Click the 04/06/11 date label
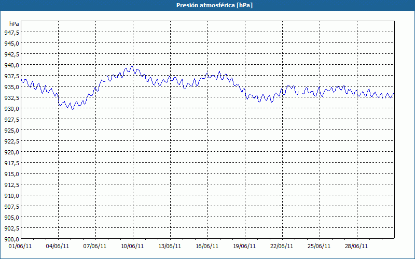 58,246
